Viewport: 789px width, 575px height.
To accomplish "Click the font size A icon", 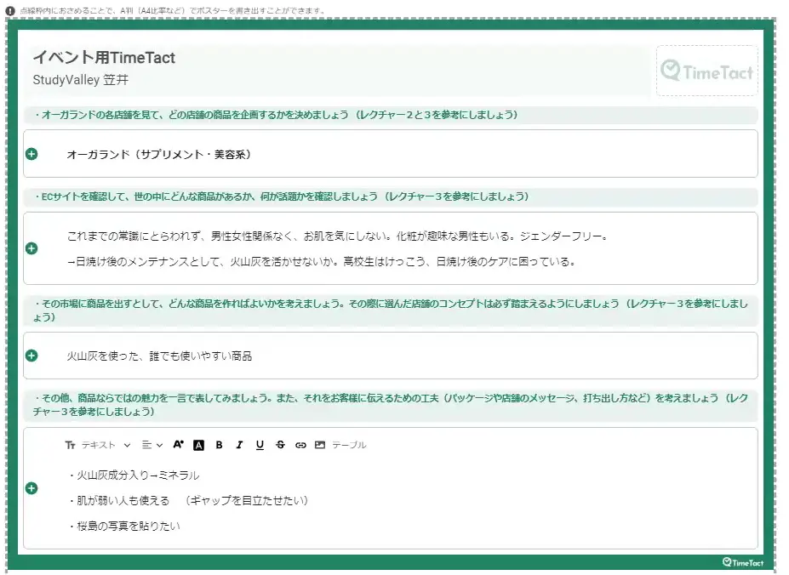I will (178, 445).
